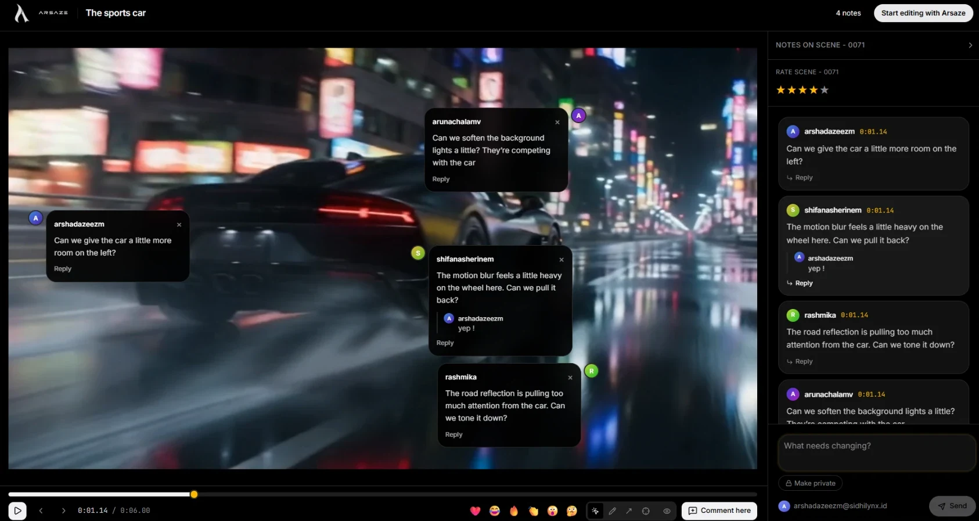This screenshot has height=521, width=979.
Task: Send the note
Action: click(x=952, y=506)
